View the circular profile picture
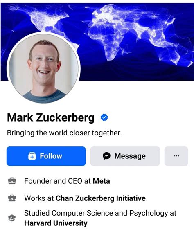This screenshot has width=194, height=232. (43, 68)
